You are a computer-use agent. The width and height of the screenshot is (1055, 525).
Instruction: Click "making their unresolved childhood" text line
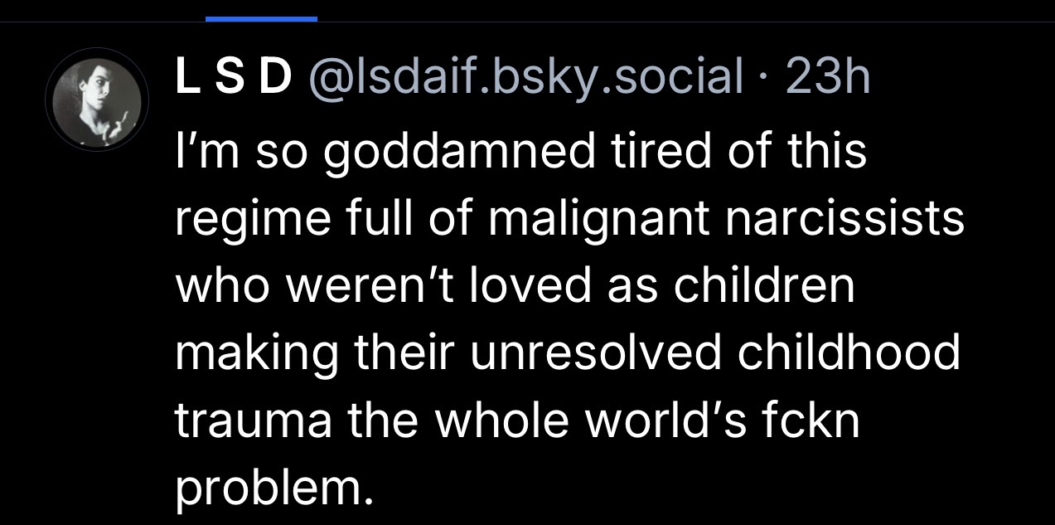(x=567, y=353)
